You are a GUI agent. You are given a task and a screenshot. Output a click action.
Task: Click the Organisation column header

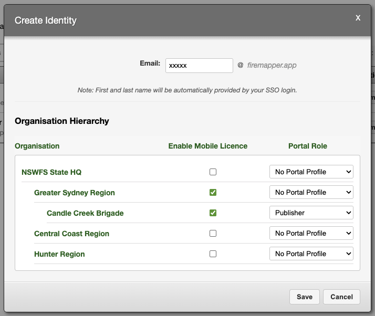[37, 146]
